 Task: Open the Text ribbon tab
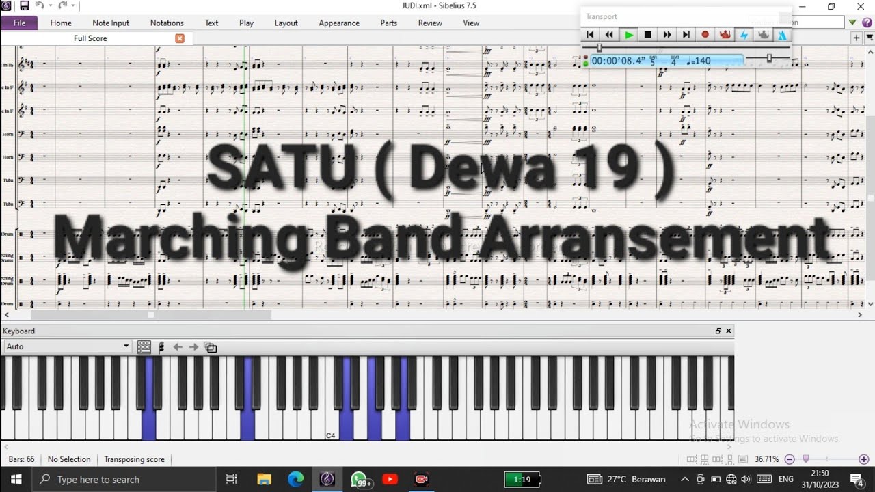coord(212,23)
